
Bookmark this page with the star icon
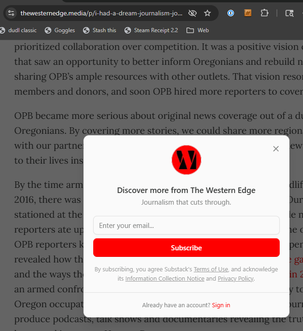tap(207, 13)
